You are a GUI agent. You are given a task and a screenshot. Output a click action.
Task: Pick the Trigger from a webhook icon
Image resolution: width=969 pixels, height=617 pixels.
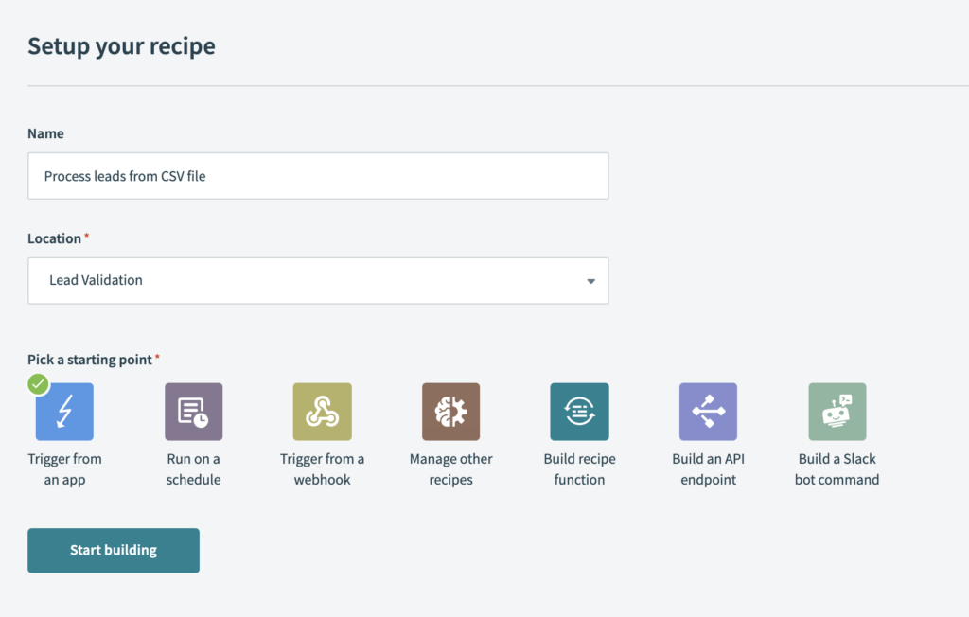point(322,412)
